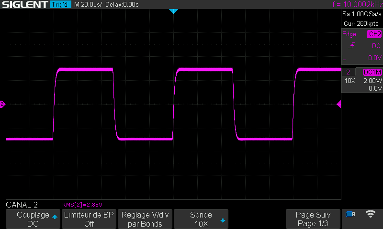
Task: Click the SIGLENT logo
Action: (25, 4)
